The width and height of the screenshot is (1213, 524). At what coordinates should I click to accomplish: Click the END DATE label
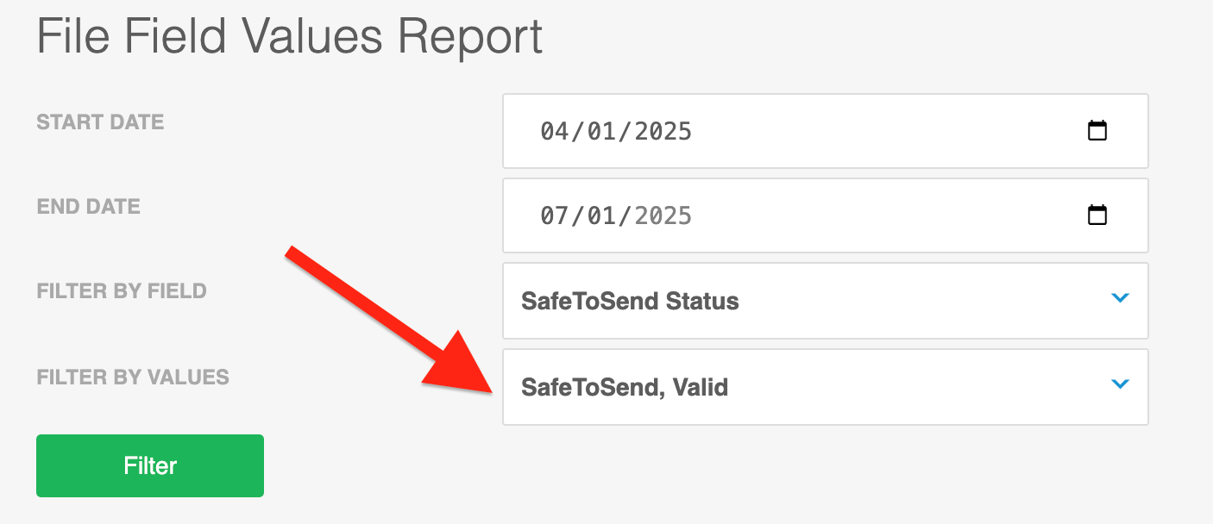tap(88, 207)
